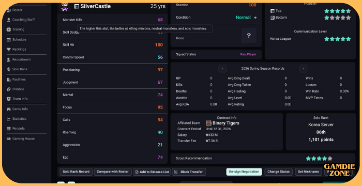362x186 pixels.
Task: Click the Schedule calendar icon
Action: 9,40
